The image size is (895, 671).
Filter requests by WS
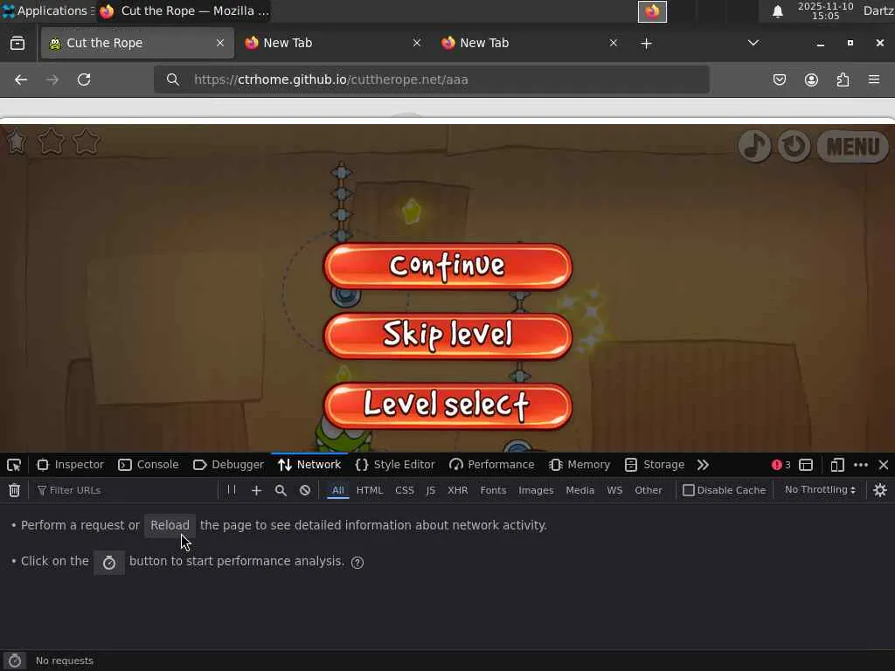click(x=614, y=490)
